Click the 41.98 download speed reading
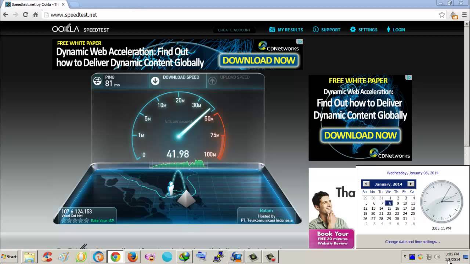Viewport: 470px width, 264px height. 177,154
